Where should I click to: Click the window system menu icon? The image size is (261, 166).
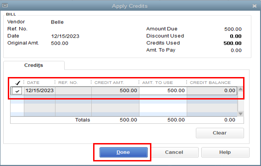[x=5, y=6]
